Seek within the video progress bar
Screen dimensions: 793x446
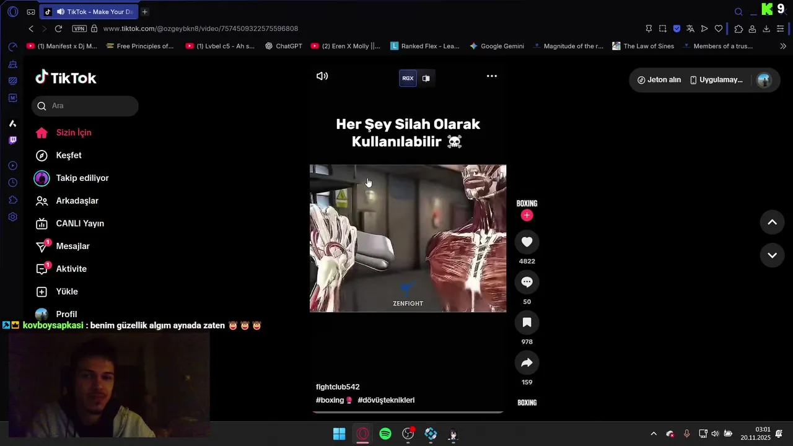tap(408, 412)
